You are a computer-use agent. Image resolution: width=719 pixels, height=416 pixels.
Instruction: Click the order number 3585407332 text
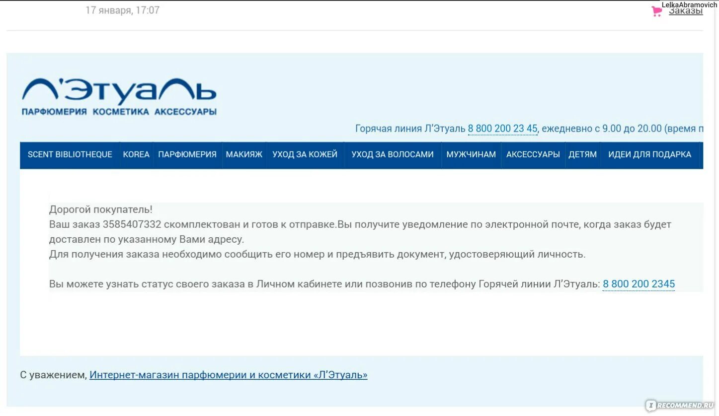(132, 224)
